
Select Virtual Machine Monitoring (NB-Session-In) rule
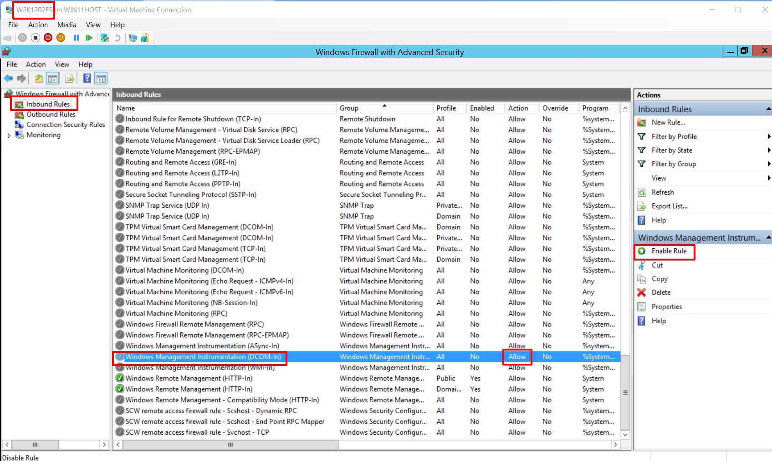pyautogui.click(x=367, y=303)
